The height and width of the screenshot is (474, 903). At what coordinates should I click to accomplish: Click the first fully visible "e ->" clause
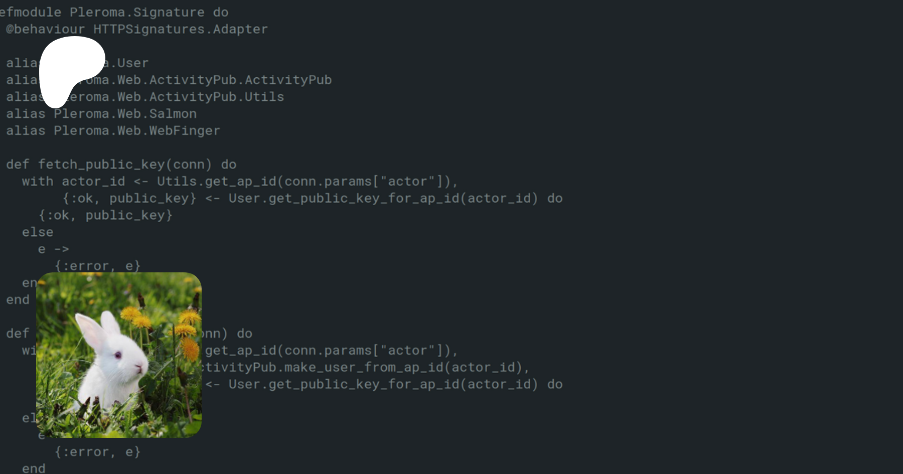click(54, 249)
